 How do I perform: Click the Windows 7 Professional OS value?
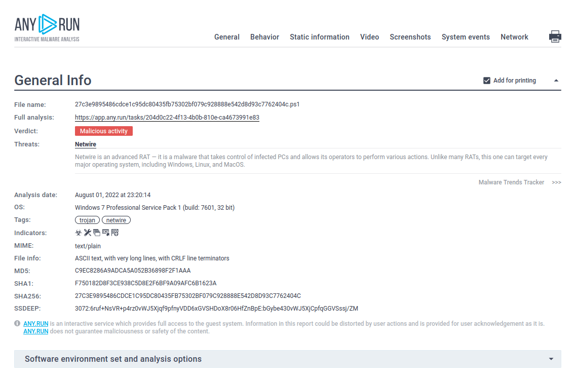coord(155,208)
